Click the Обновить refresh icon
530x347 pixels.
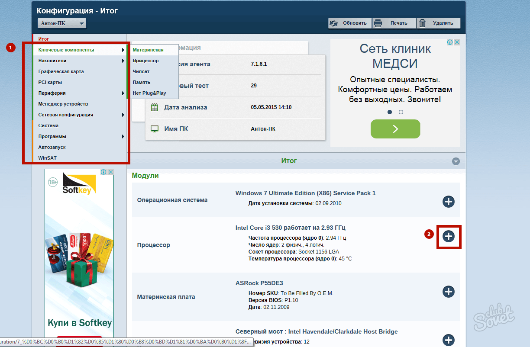333,23
